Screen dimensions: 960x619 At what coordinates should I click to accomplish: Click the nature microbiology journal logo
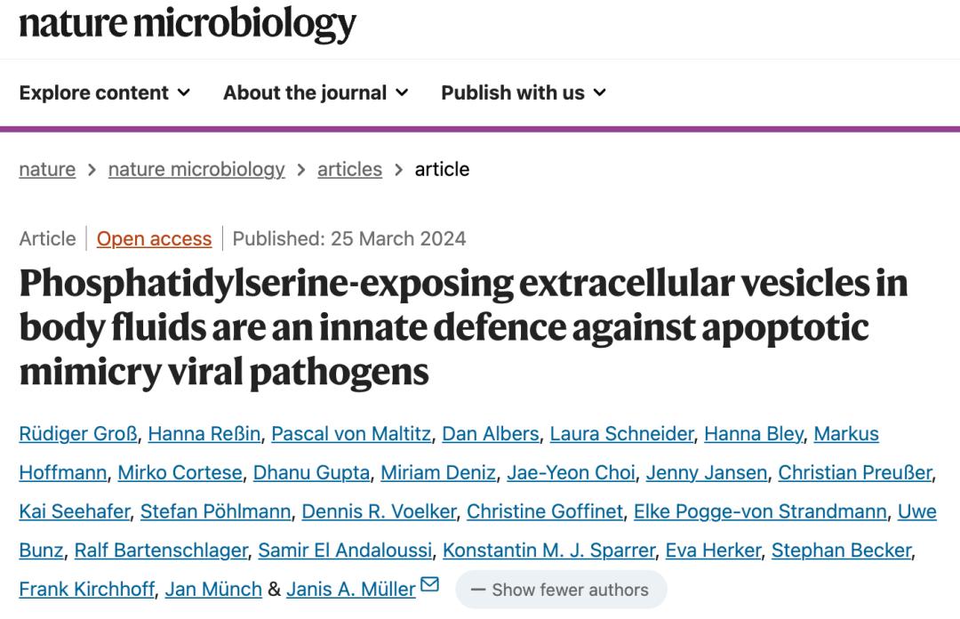point(188,24)
